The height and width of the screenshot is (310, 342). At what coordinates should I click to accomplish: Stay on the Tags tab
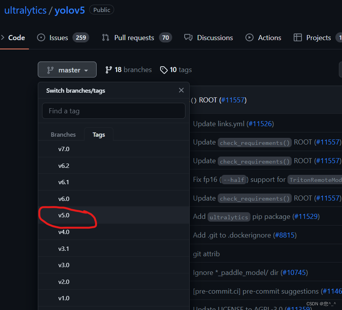[99, 134]
